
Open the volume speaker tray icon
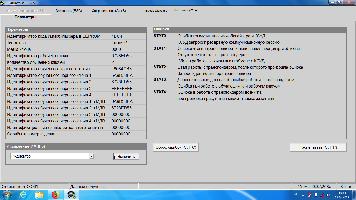click(328, 195)
